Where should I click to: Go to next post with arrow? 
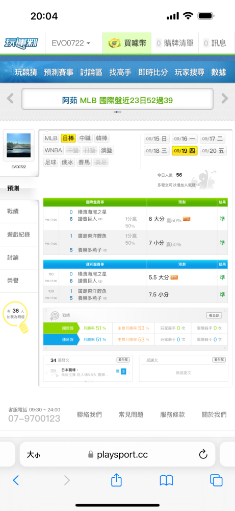129,372
